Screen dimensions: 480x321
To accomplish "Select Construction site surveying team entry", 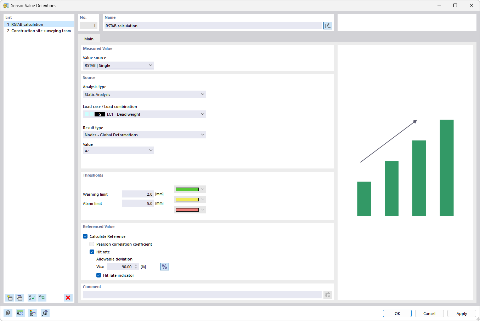I will [x=39, y=31].
